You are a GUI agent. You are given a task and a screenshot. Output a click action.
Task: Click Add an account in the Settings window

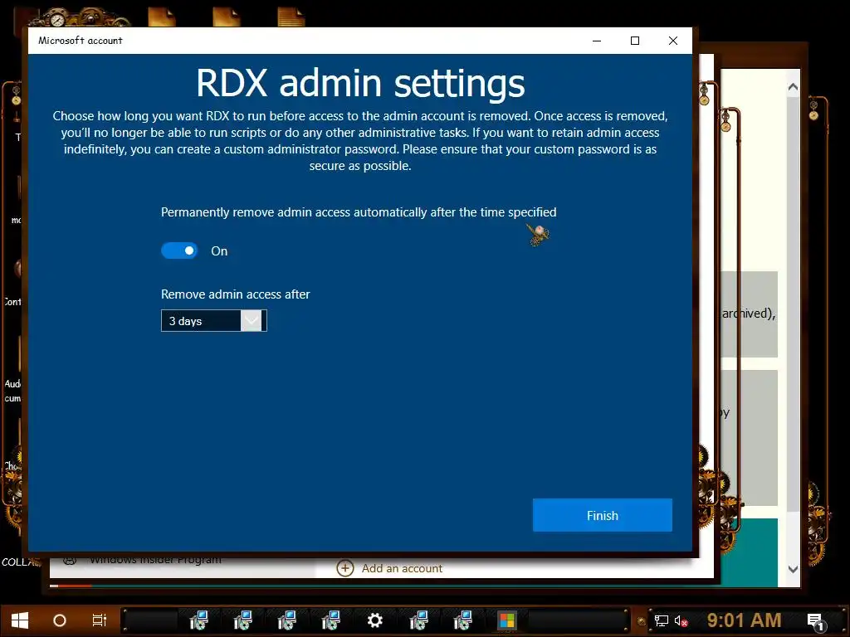[x=402, y=568]
